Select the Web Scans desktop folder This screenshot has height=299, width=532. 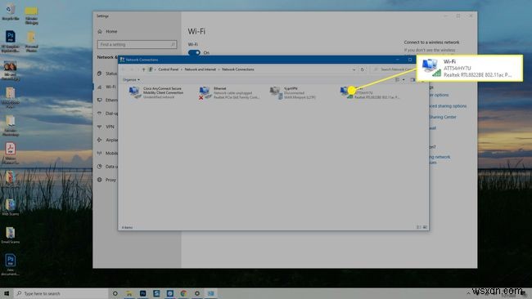pos(10,207)
